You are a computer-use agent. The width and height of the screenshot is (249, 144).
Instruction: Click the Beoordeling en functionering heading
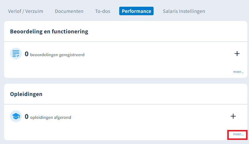49,32
